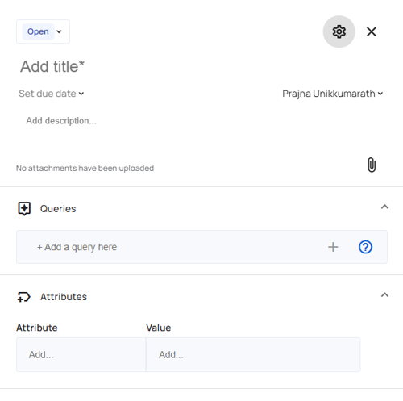Select the Open status badge
The width and height of the screenshot is (403, 401).
click(x=38, y=31)
